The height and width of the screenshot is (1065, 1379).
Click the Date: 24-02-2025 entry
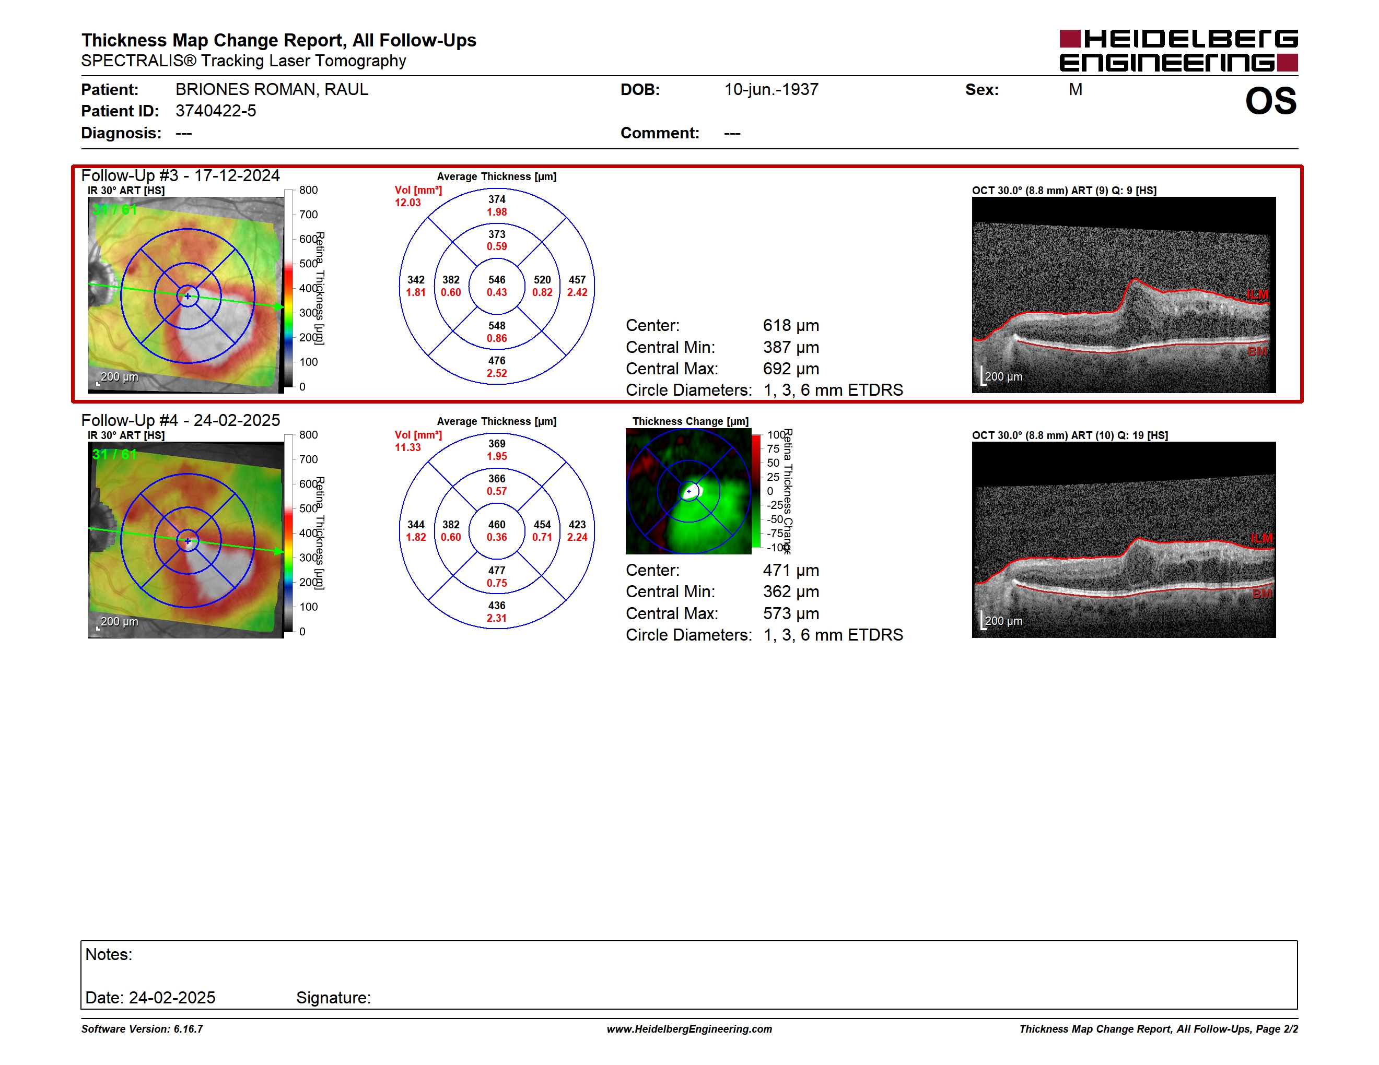pyautogui.click(x=150, y=998)
